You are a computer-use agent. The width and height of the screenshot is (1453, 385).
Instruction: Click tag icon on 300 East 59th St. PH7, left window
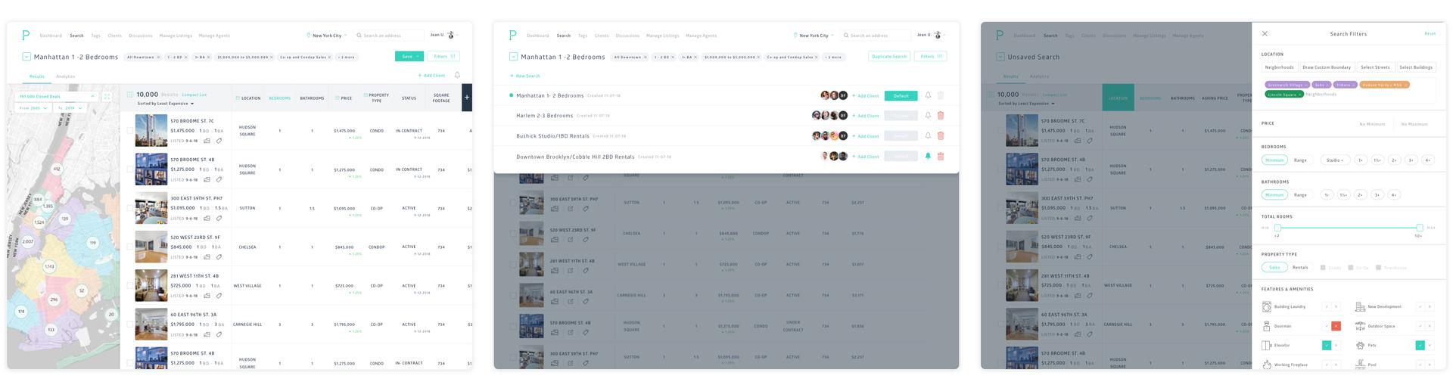(x=219, y=218)
